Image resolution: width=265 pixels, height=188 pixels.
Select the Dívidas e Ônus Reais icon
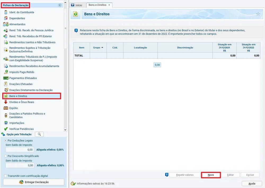click(5, 102)
